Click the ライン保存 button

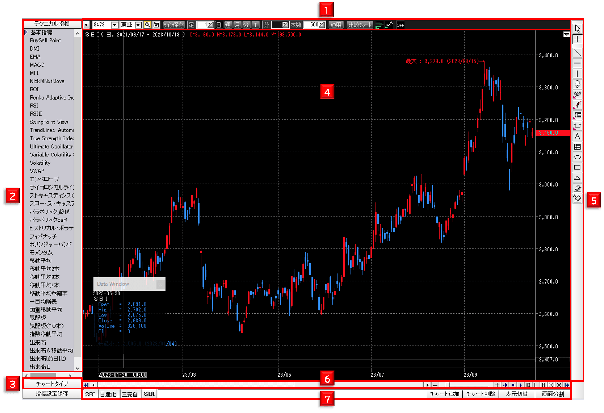pyautogui.click(x=173, y=25)
